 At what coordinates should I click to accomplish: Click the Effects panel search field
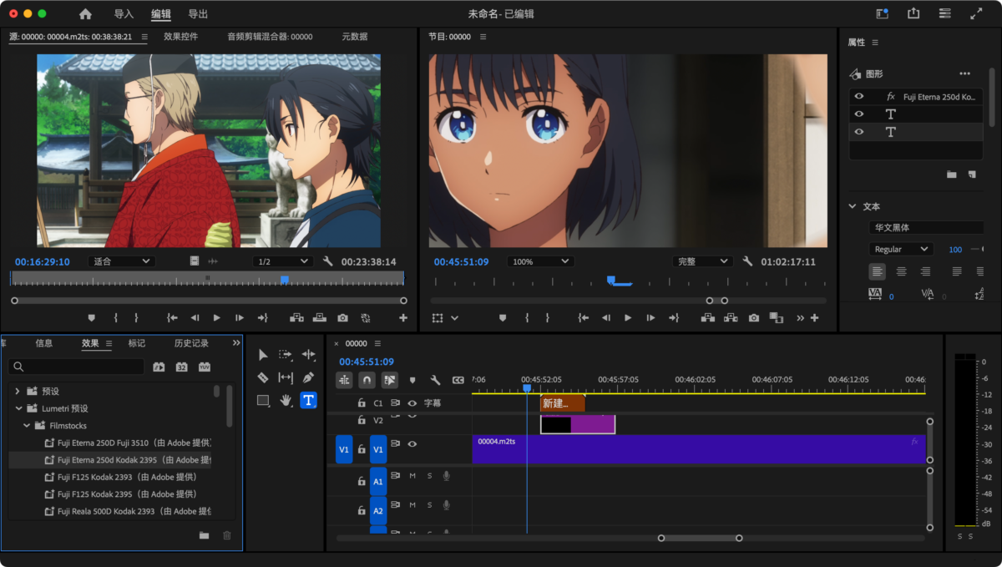click(x=77, y=367)
